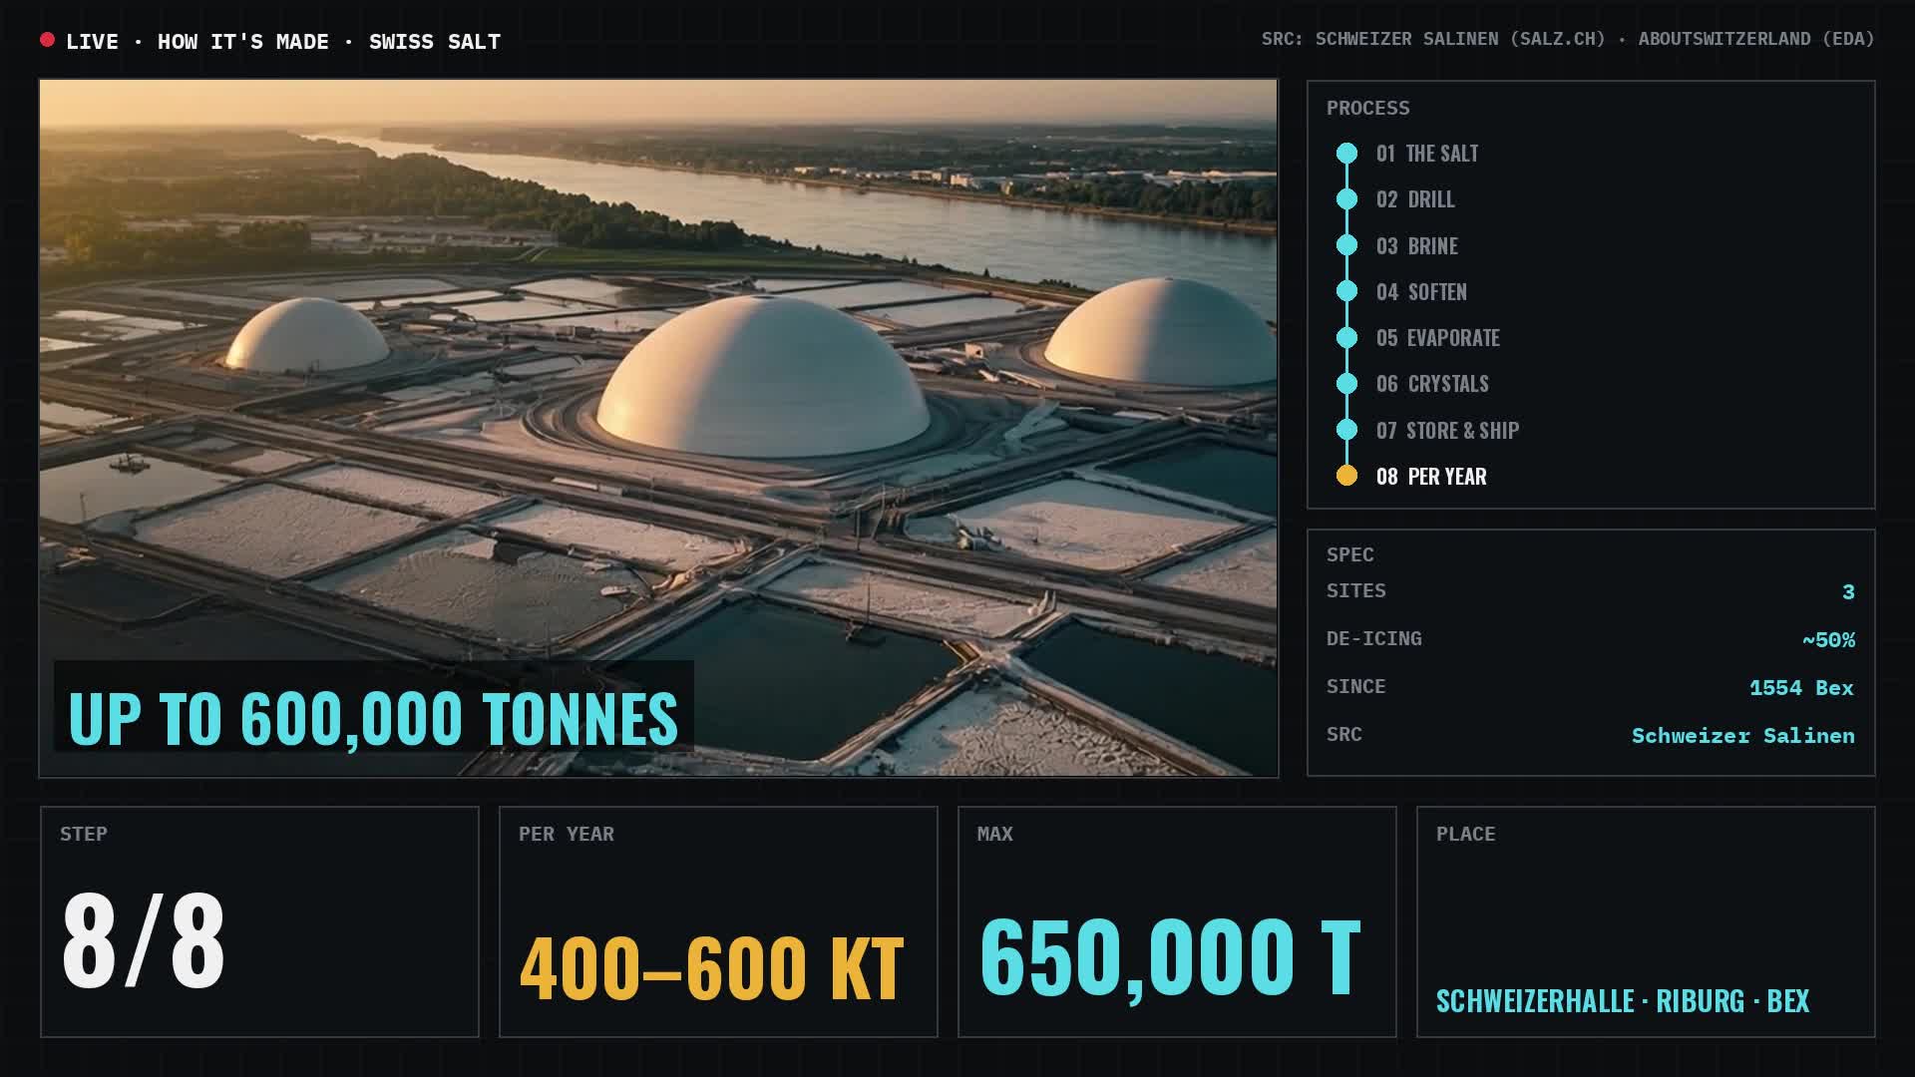Click the 'DRILL' process label
The height and width of the screenshot is (1077, 1915).
pyautogui.click(x=1430, y=199)
